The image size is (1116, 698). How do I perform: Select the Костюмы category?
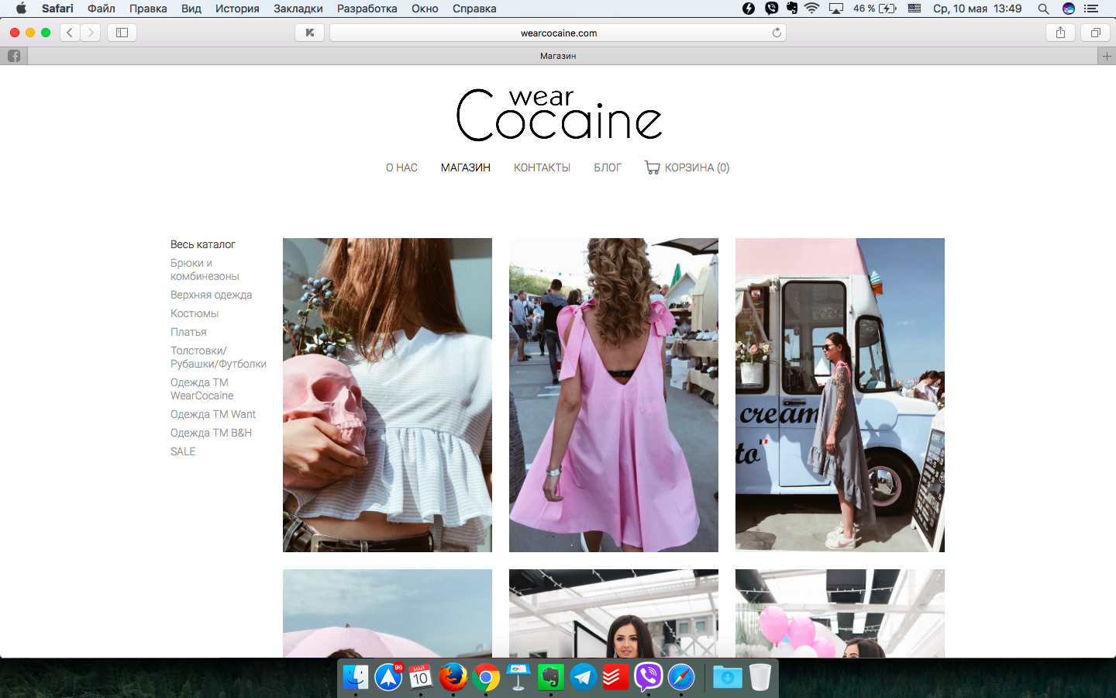click(x=195, y=313)
